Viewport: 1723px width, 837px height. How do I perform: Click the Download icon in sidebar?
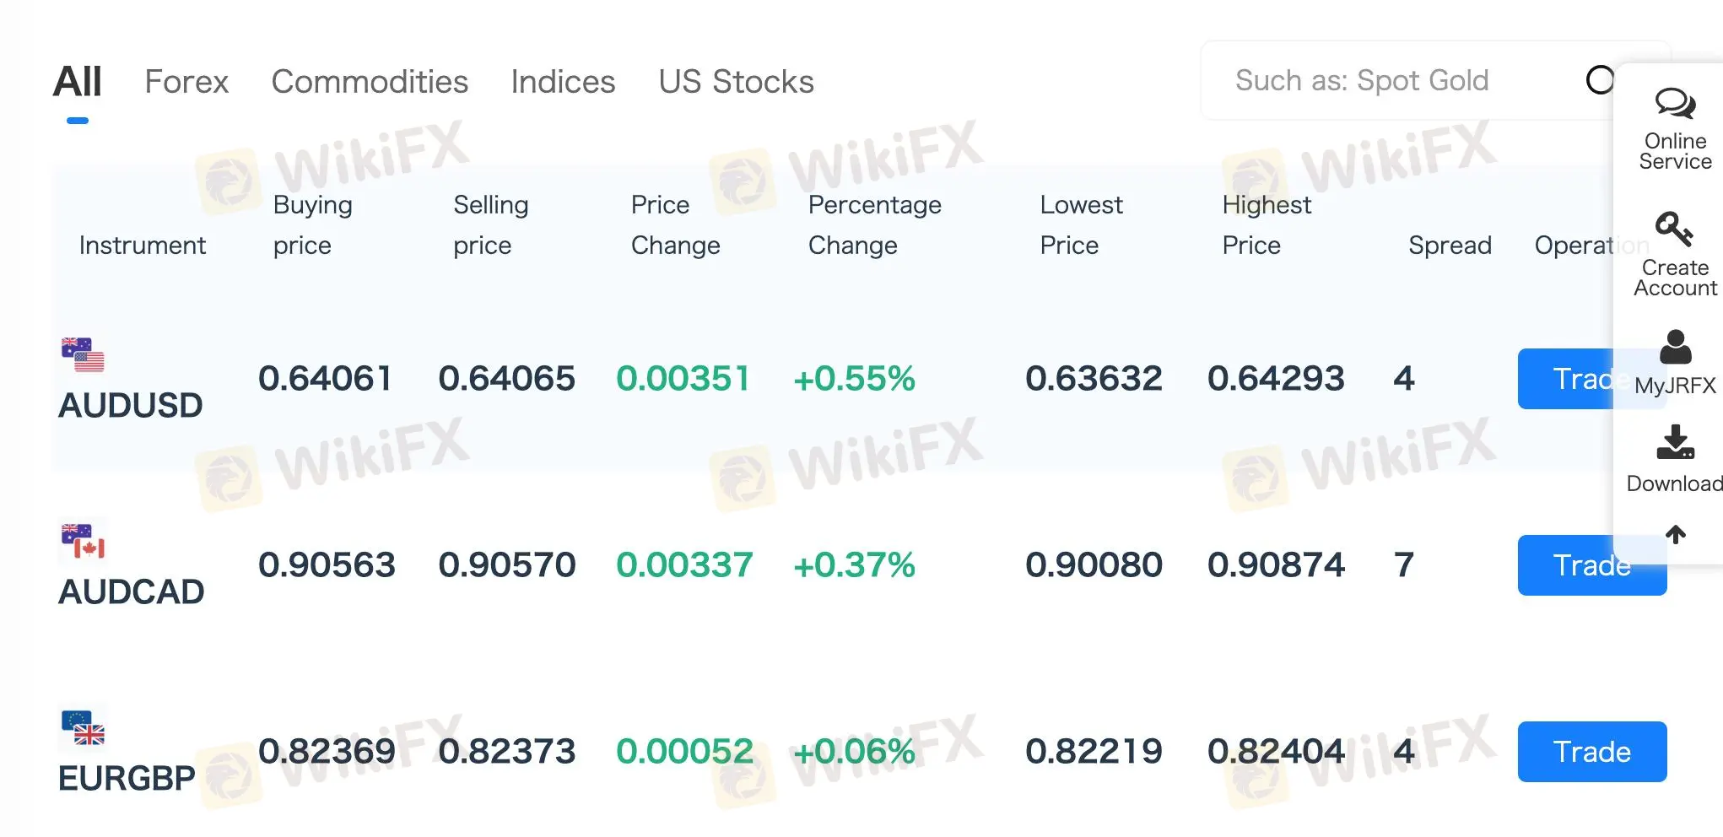click(1675, 443)
